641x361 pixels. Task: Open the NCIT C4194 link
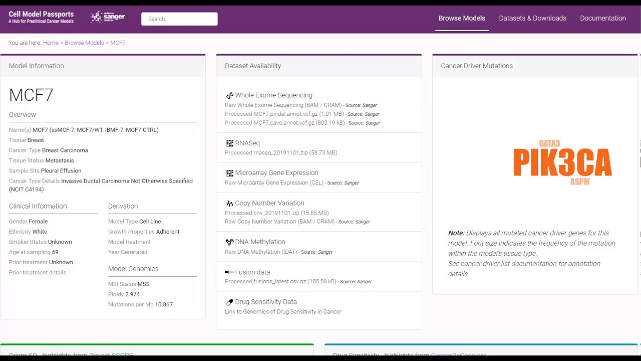click(33, 190)
